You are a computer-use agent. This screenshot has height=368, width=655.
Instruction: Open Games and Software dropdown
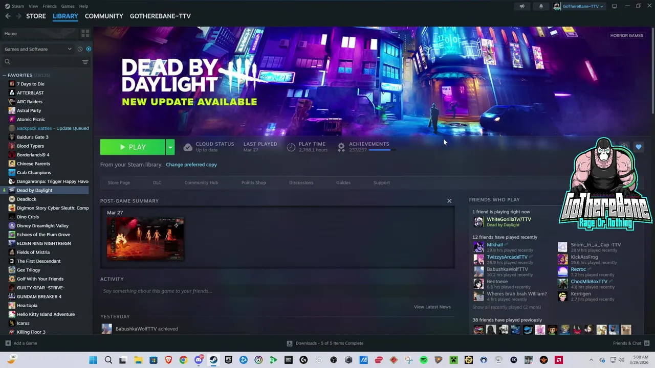click(38, 49)
